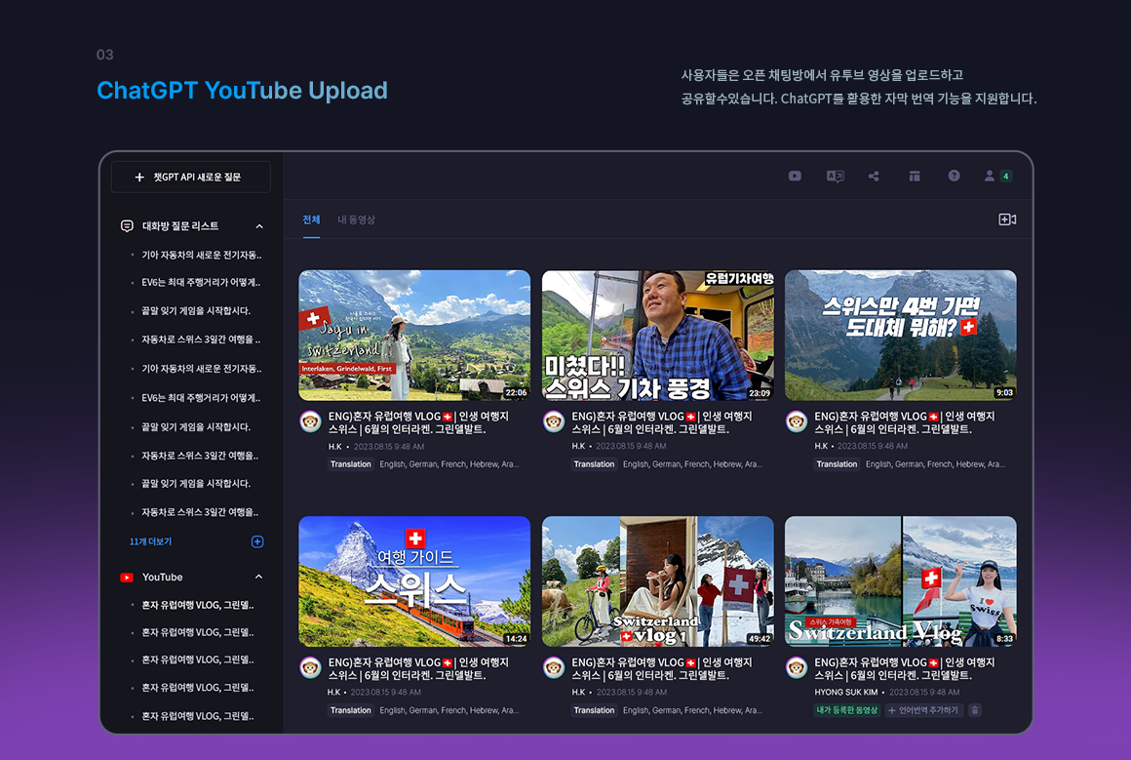Screen dimensions: 1131x760
Task: Select the 전체 tab
Action: pos(311,220)
